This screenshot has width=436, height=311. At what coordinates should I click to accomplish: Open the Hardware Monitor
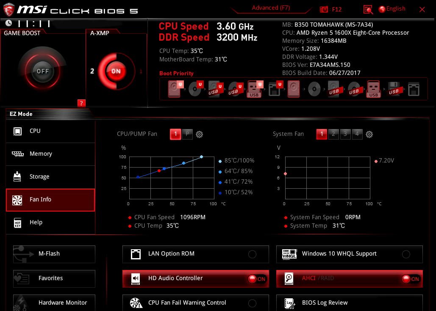[54, 303]
